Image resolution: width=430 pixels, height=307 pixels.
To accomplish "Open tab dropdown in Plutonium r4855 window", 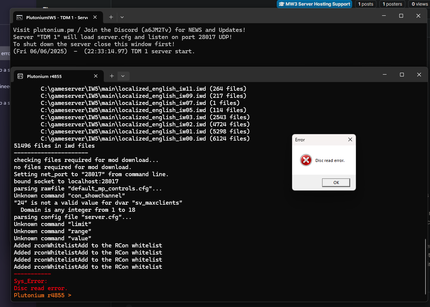I will coord(123,76).
